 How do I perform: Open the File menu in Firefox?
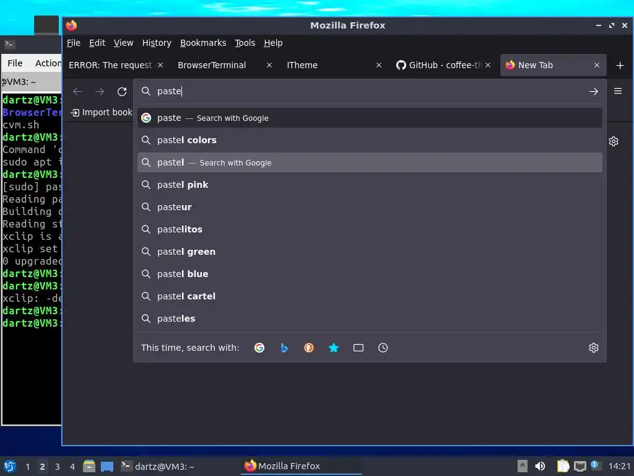pos(73,43)
